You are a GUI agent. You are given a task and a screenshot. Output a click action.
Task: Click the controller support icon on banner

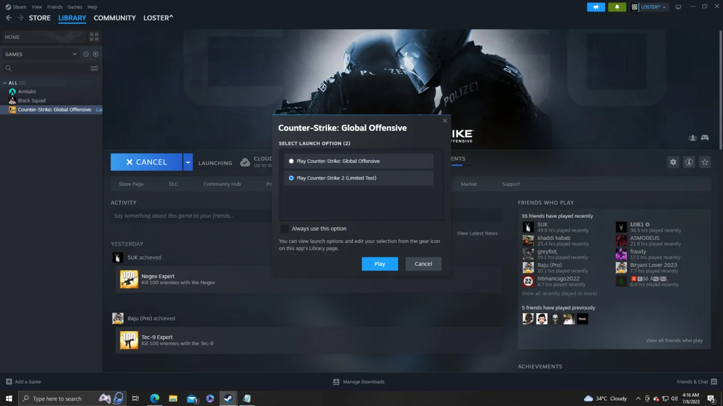[705, 138]
